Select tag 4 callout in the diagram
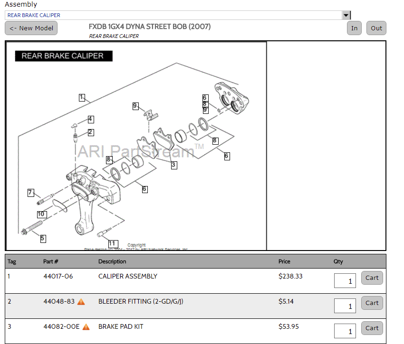The width and height of the screenshot is (404, 344). pos(90,119)
